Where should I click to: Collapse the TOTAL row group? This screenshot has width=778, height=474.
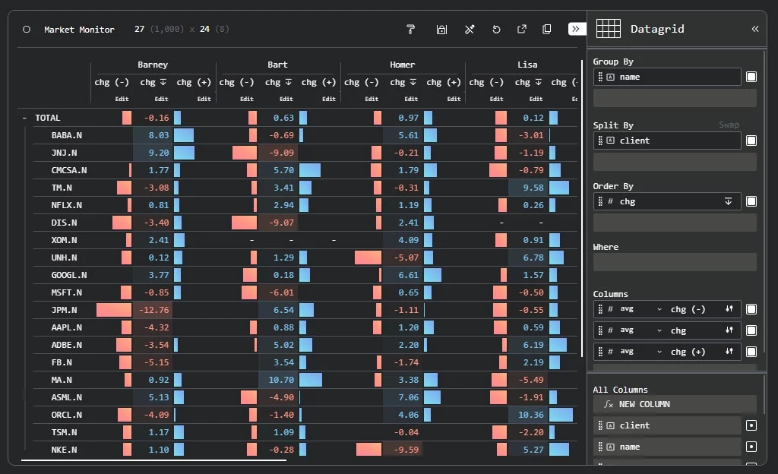click(24, 118)
